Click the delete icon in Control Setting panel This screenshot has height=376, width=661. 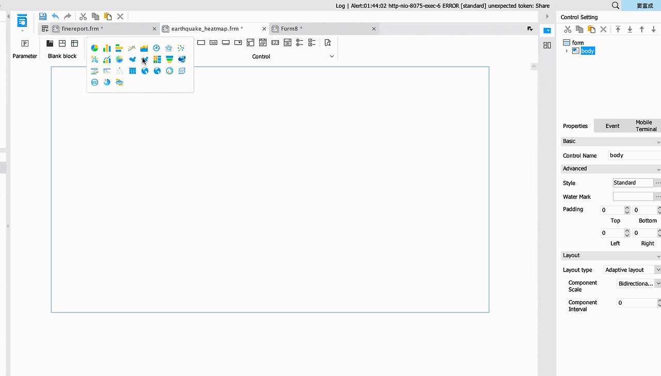[x=603, y=29]
